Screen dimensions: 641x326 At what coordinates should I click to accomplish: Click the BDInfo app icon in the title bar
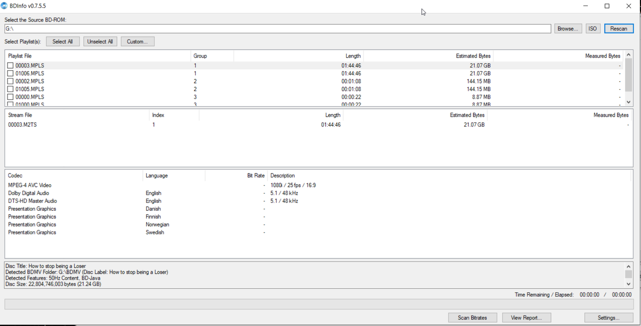(x=5, y=6)
